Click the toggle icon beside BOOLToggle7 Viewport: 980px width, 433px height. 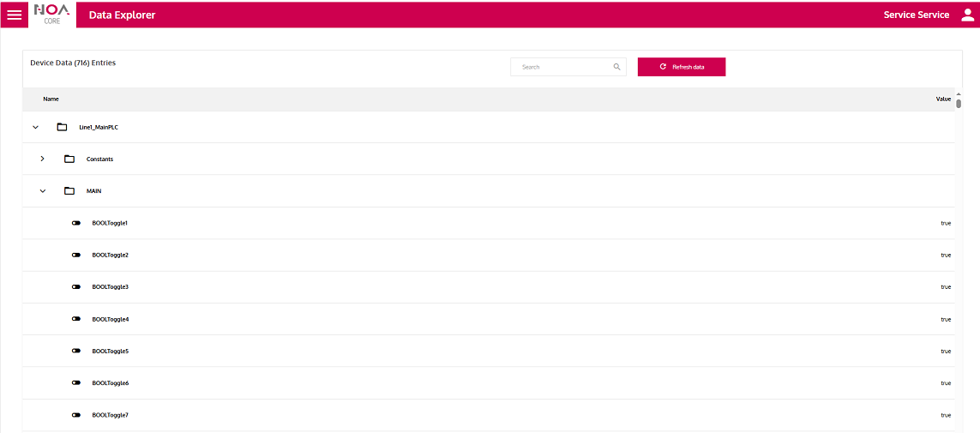76,415
